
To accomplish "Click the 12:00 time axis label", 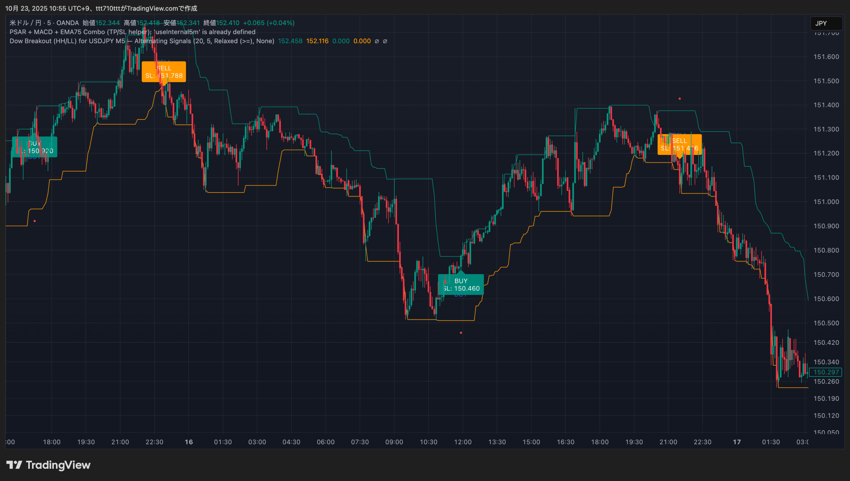I will [x=463, y=442].
